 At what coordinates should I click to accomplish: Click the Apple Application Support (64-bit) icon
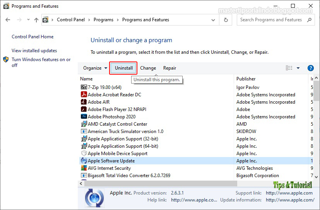[84, 146]
